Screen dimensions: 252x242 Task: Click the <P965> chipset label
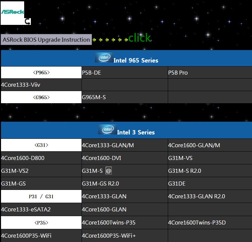(x=41, y=73)
